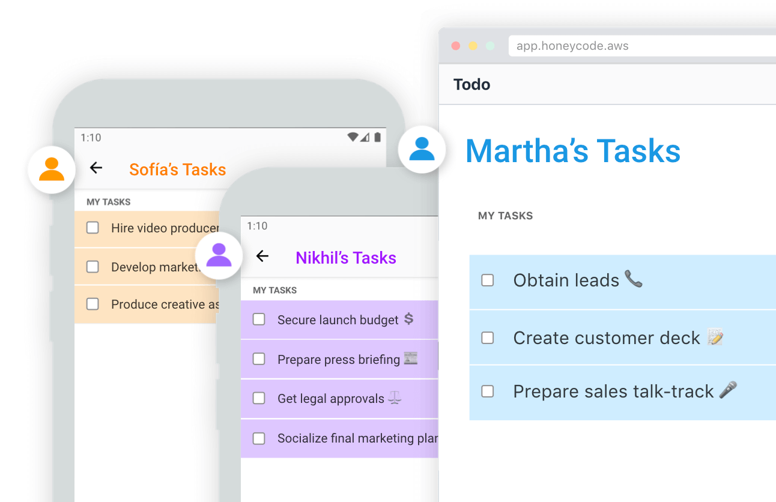Image resolution: width=776 pixels, height=502 pixels.
Task: Check off Socialize final marketing plan
Action: pos(259,438)
